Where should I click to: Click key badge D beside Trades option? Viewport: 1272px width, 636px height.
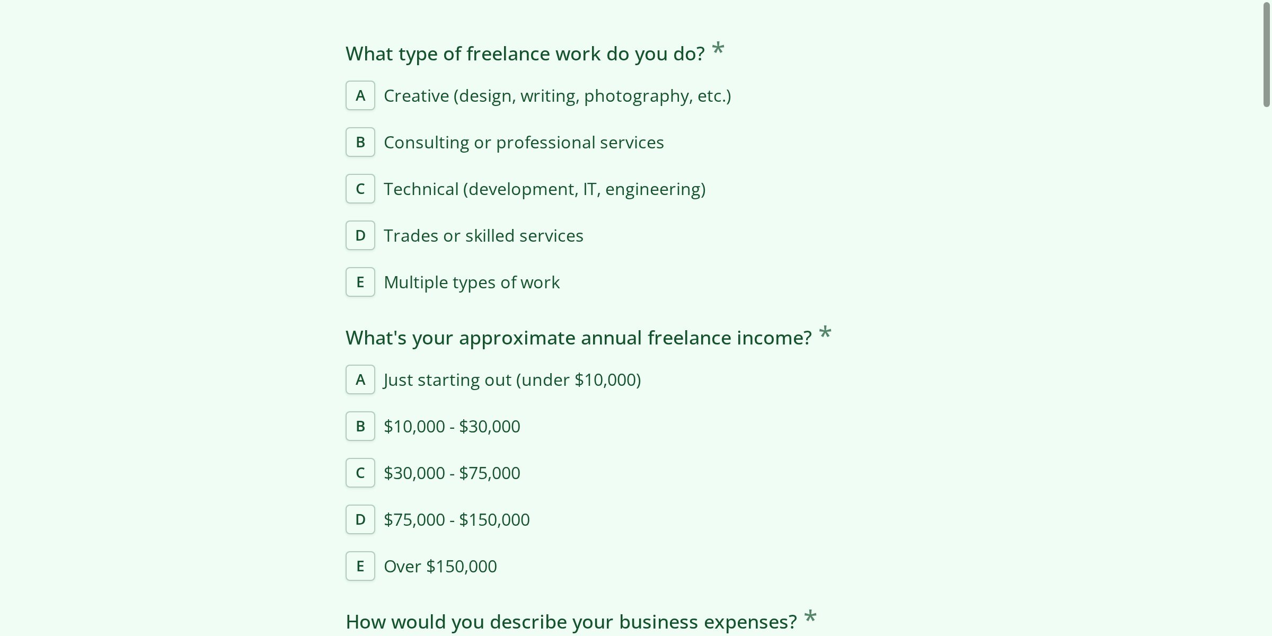[x=360, y=236]
